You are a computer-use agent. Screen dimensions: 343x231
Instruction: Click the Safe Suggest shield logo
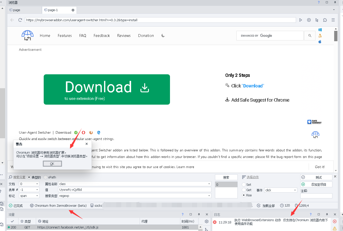[x=314, y=122]
